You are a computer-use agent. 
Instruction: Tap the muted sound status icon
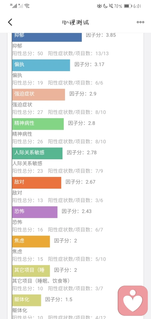111,6
